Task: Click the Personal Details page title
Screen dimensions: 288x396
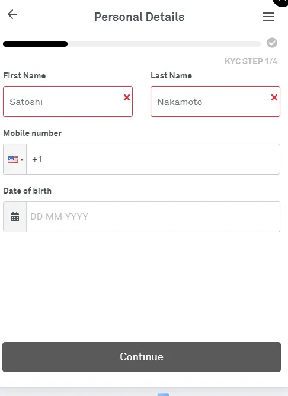Action: [x=139, y=17]
